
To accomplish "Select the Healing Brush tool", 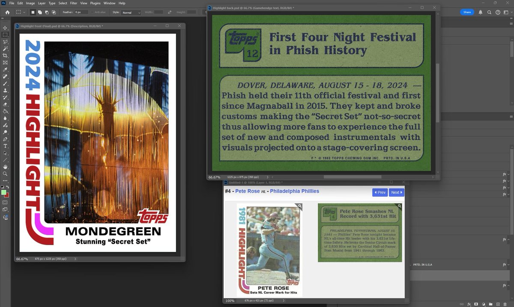I will [5, 76].
